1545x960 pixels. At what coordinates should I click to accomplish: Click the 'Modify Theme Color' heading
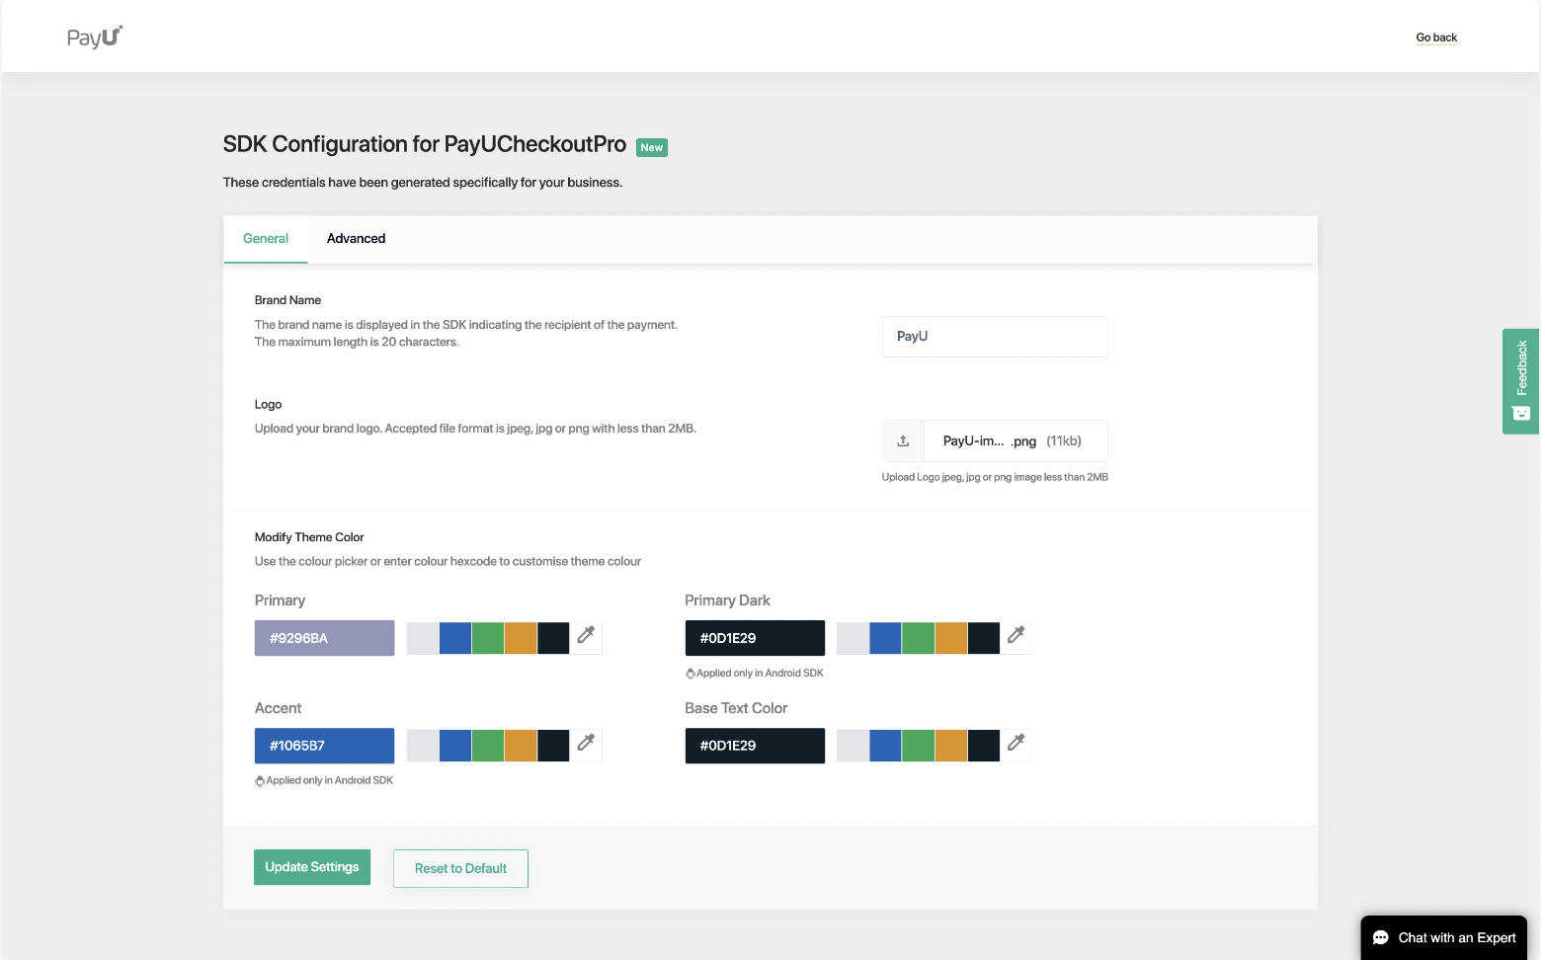[x=309, y=537]
